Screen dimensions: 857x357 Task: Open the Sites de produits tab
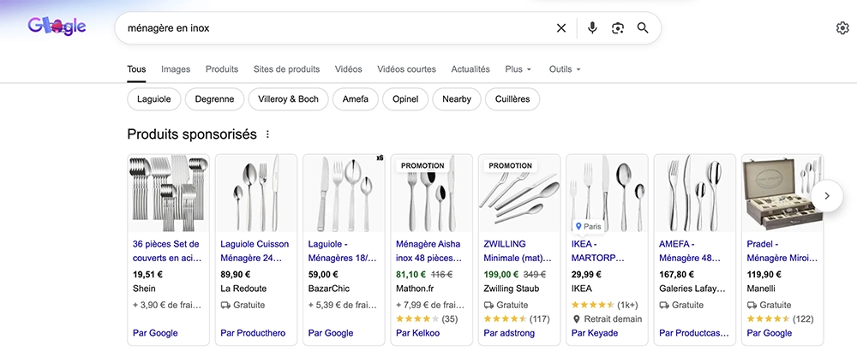[x=286, y=69]
